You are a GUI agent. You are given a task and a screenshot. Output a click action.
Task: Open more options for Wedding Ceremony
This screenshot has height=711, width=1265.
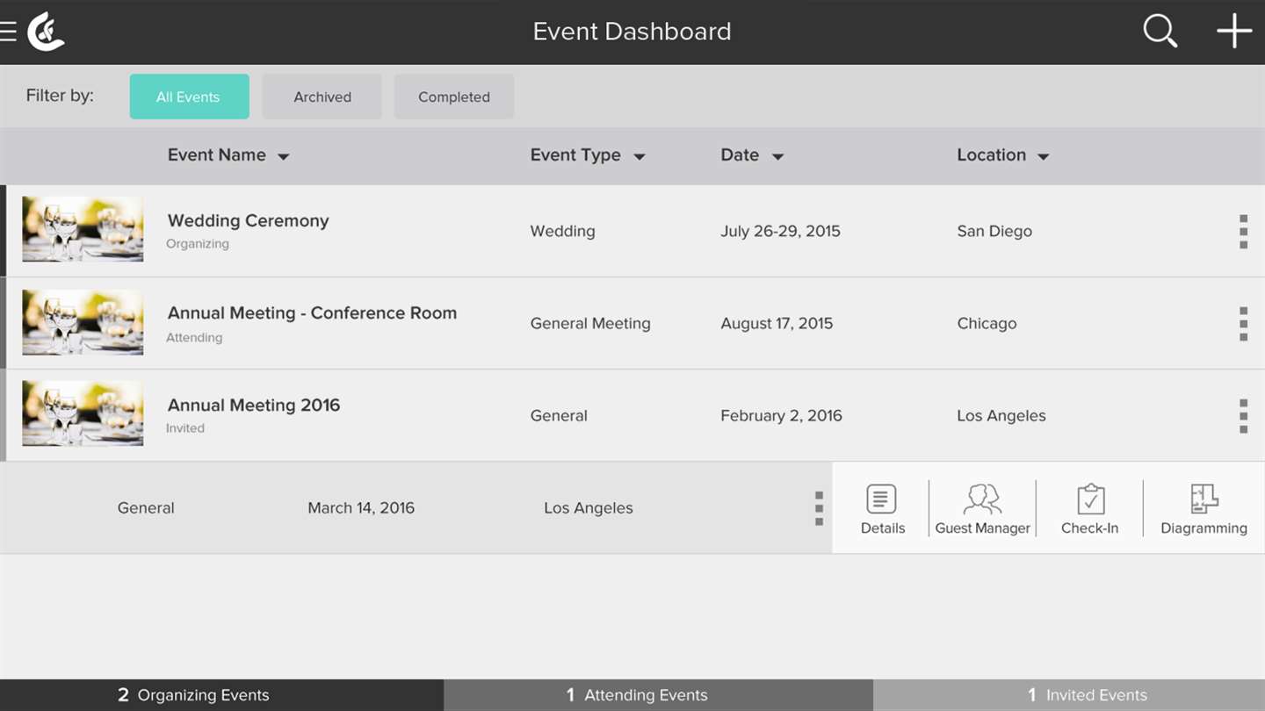pos(1243,232)
